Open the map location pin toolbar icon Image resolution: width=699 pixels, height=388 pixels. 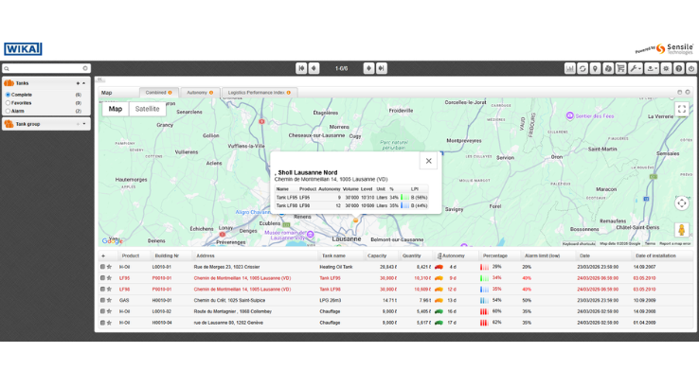(x=595, y=68)
